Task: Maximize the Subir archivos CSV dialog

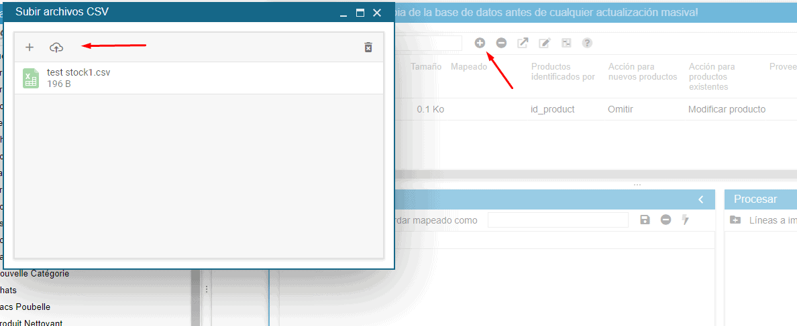Action: coord(360,13)
